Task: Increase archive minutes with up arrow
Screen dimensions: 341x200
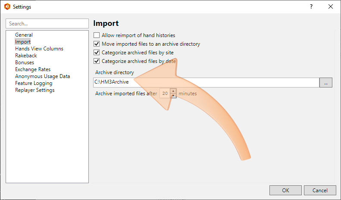Action: tap(173, 91)
